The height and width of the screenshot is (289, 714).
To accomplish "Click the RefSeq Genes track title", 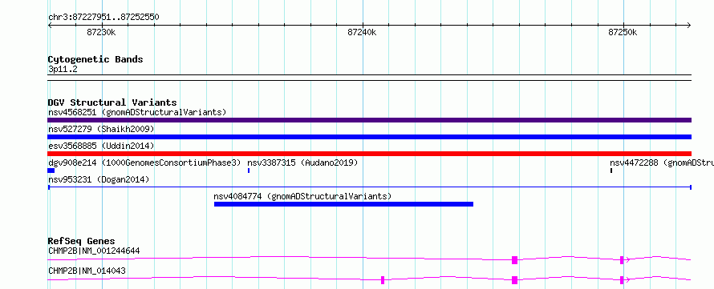I will tap(82, 241).
